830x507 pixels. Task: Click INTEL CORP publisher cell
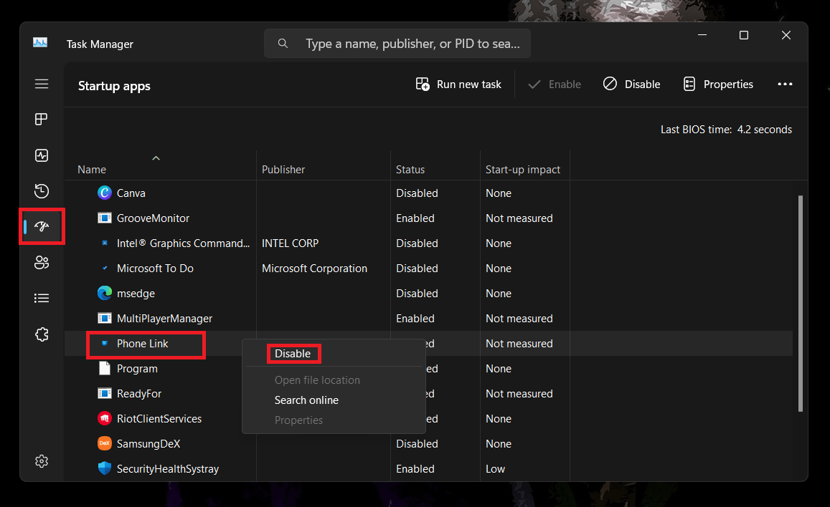click(x=290, y=243)
